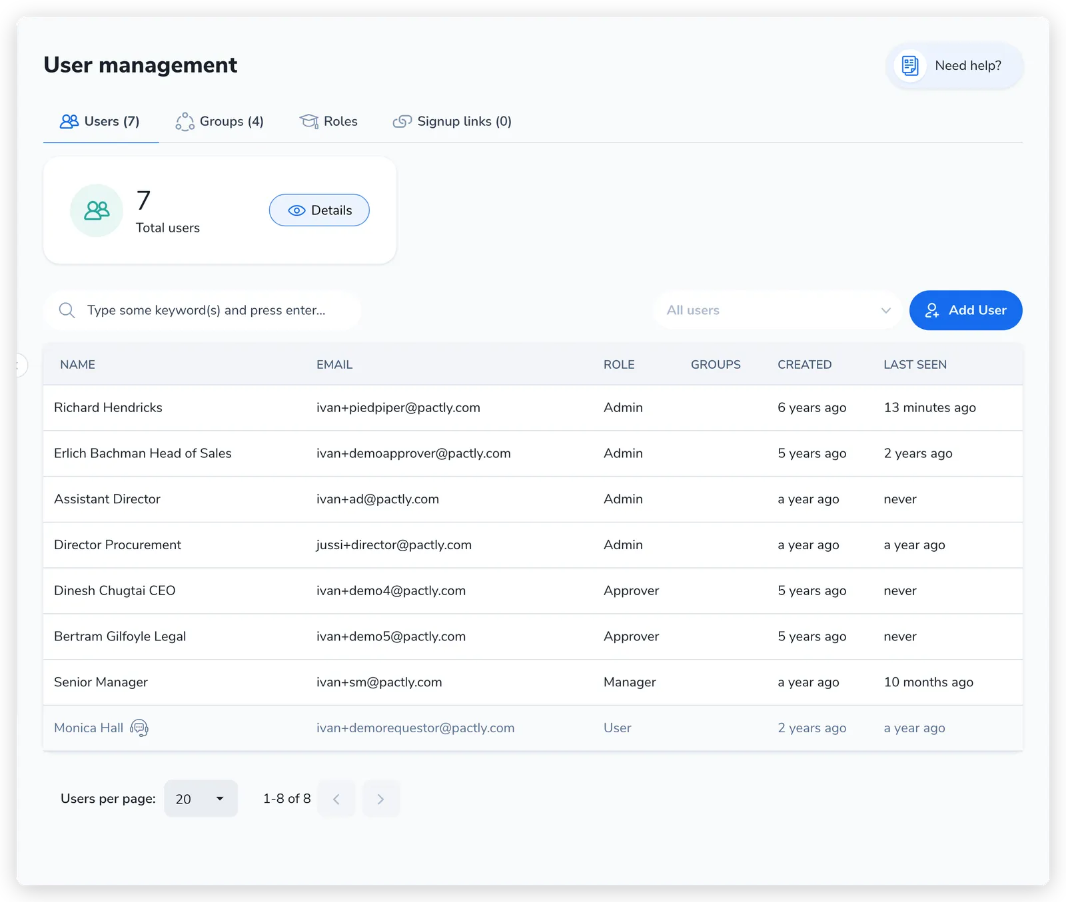Viewport: 1066px width, 902px height.
Task: Click the Add User button
Action: [x=965, y=310]
